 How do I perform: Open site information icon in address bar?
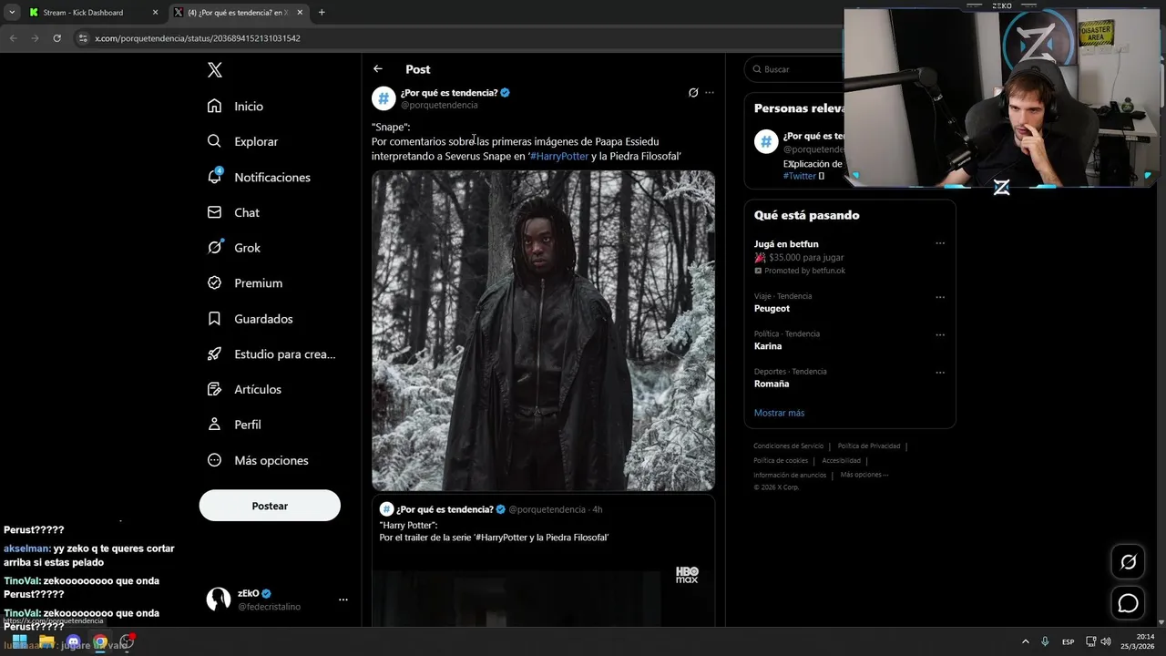click(83, 38)
